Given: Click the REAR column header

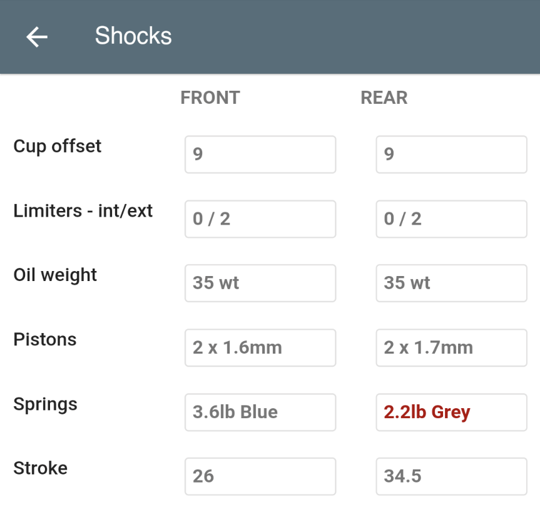Looking at the screenshot, I should [384, 98].
